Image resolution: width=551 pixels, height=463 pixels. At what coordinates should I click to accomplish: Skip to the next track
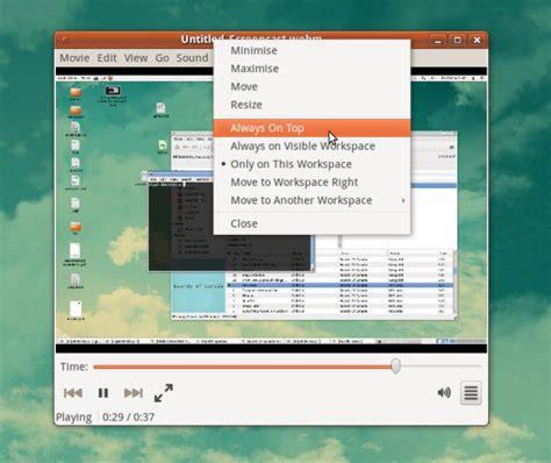(133, 393)
